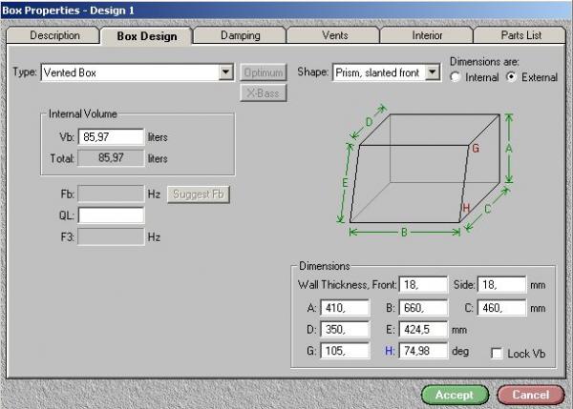Click the Vb volume input field
This screenshot has width=573, height=409.
pos(111,137)
